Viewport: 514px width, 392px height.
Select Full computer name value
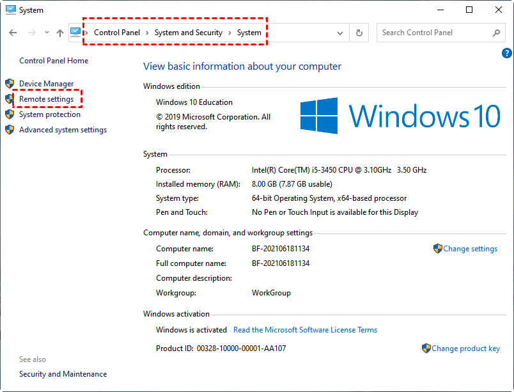281,263
